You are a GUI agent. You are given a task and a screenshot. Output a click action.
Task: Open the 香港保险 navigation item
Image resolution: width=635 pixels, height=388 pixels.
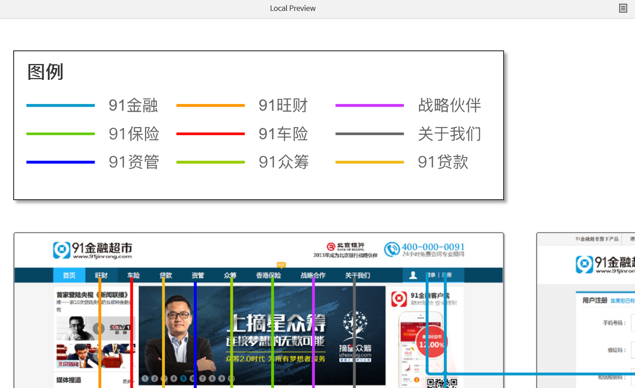tap(269, 275)
